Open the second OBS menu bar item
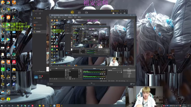This screenshot has height=107, width=191. click(55, 17)
